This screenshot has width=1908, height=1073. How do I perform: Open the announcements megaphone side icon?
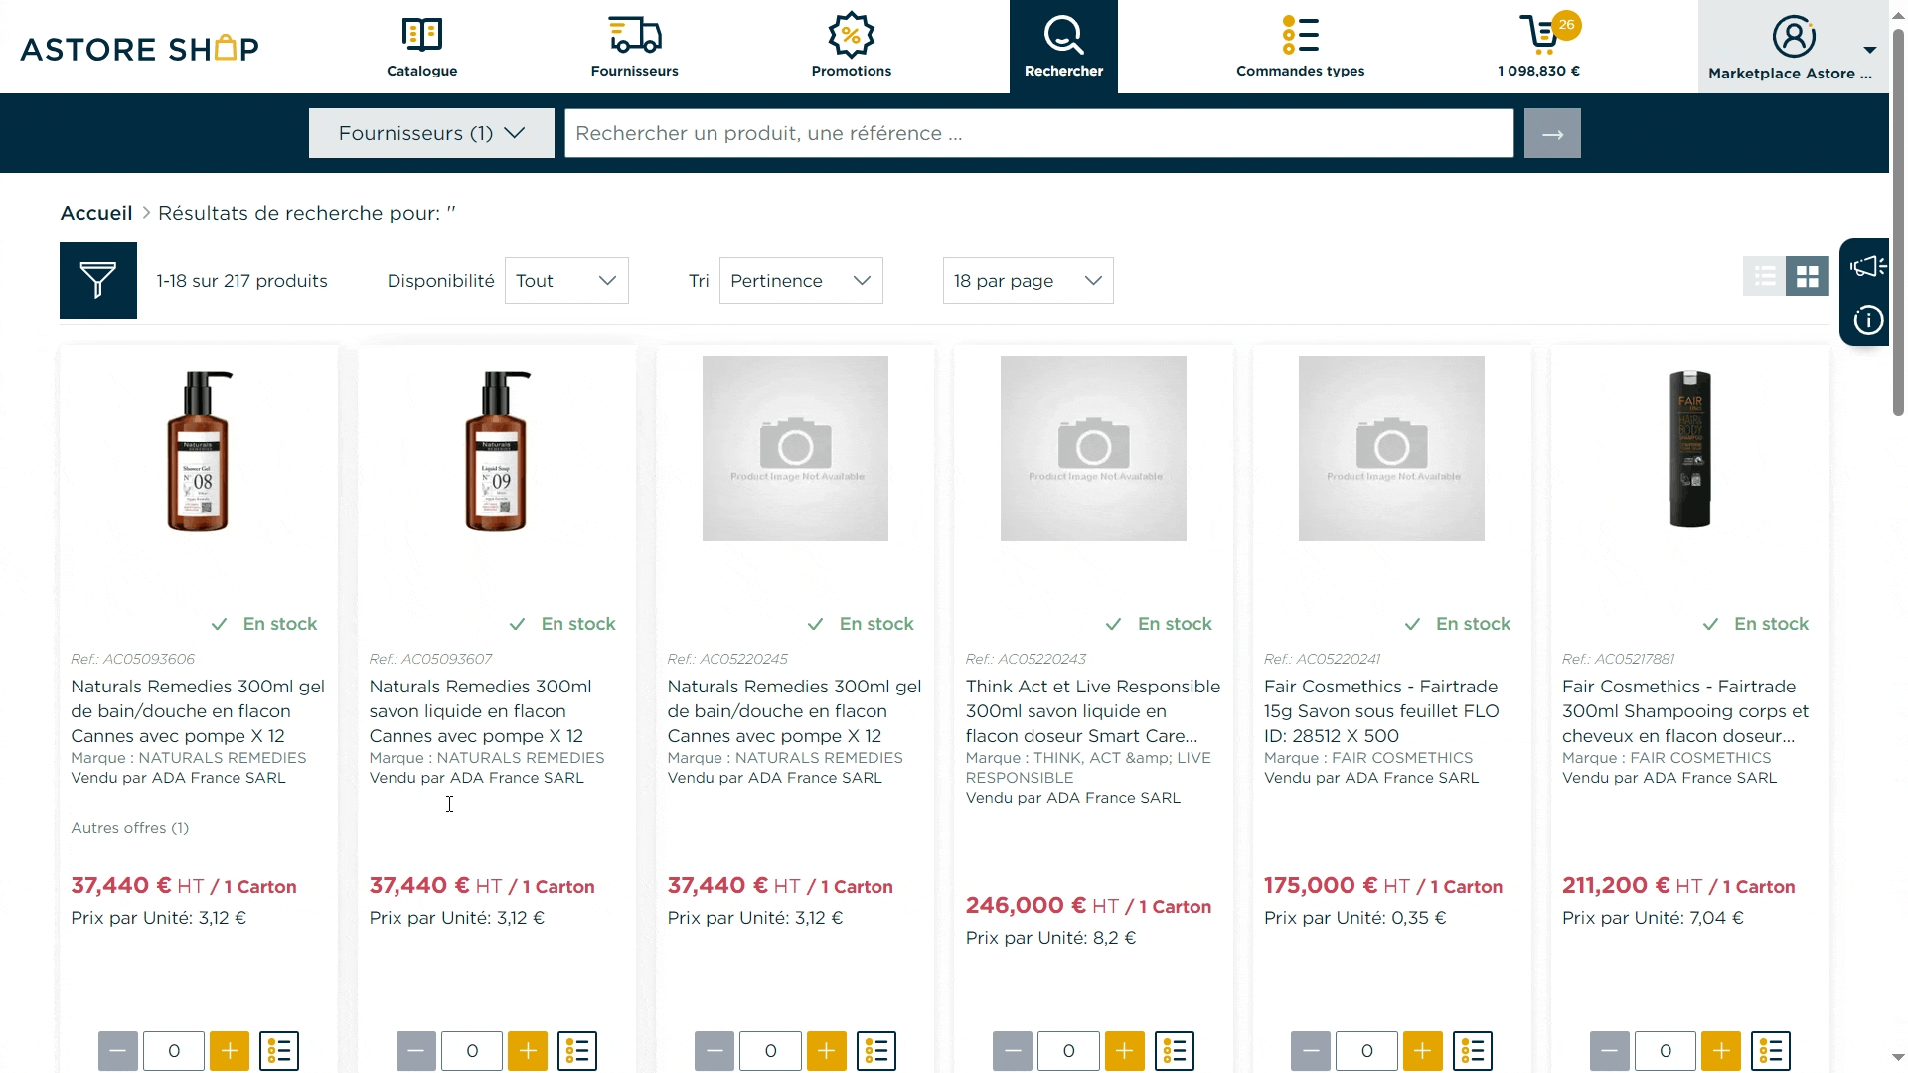coord(1867,266)
